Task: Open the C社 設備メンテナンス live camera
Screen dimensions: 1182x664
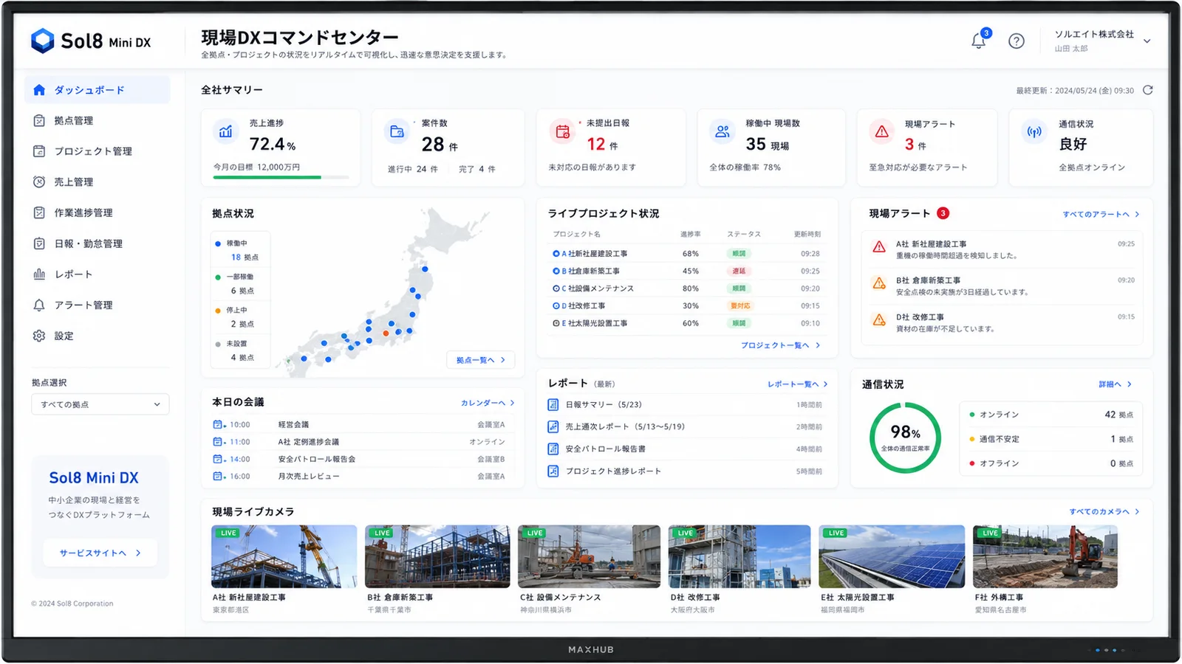Action: (590, 556)
